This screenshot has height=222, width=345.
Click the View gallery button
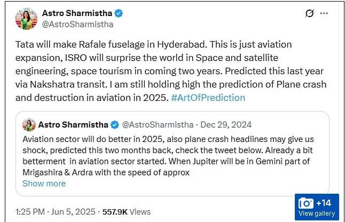click(317, 207)
